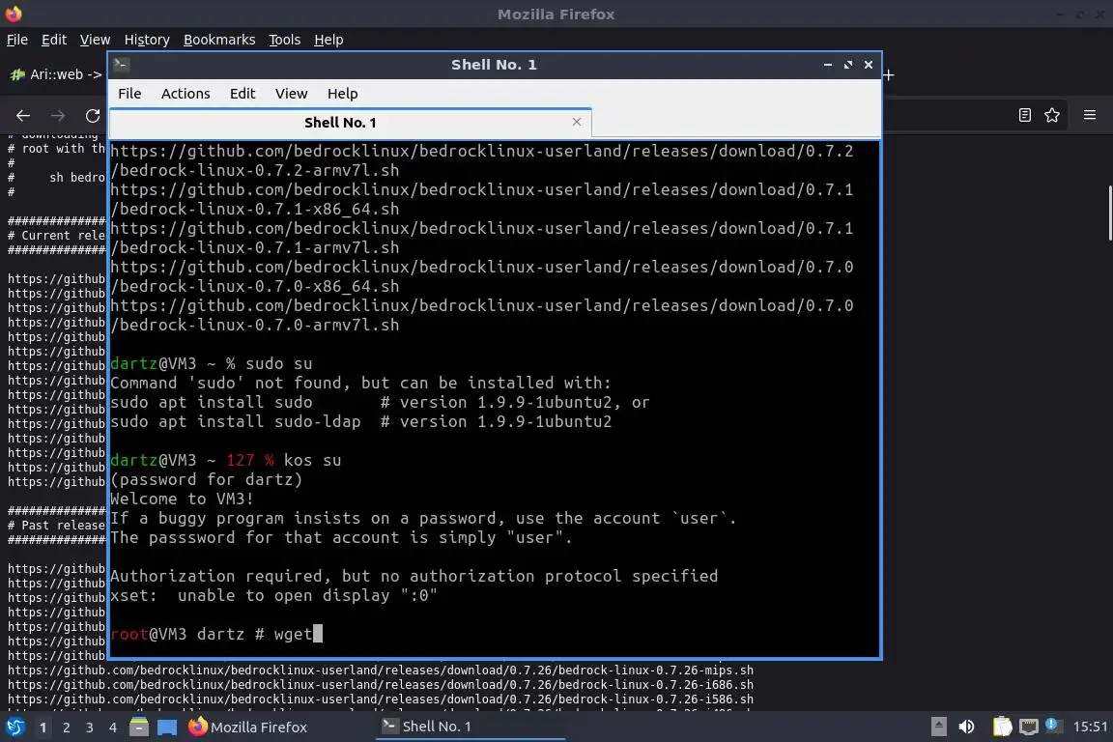Close the Shell No. 1 window
Viewport: 1113px width, 742px height.
869,65
